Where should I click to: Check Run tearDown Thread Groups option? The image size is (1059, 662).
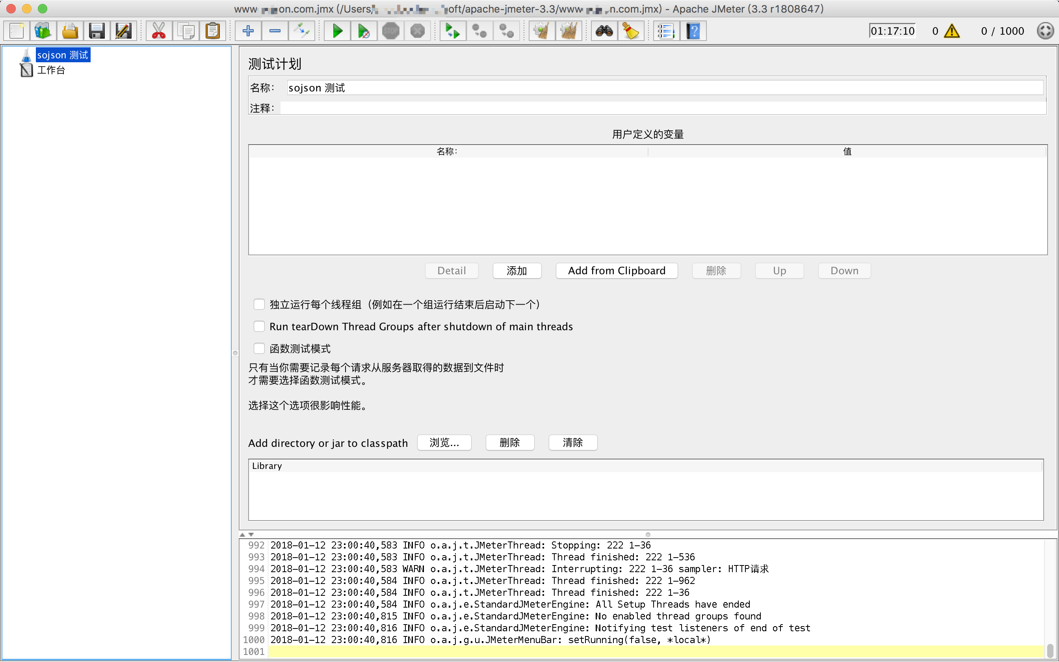coord(259,326)
